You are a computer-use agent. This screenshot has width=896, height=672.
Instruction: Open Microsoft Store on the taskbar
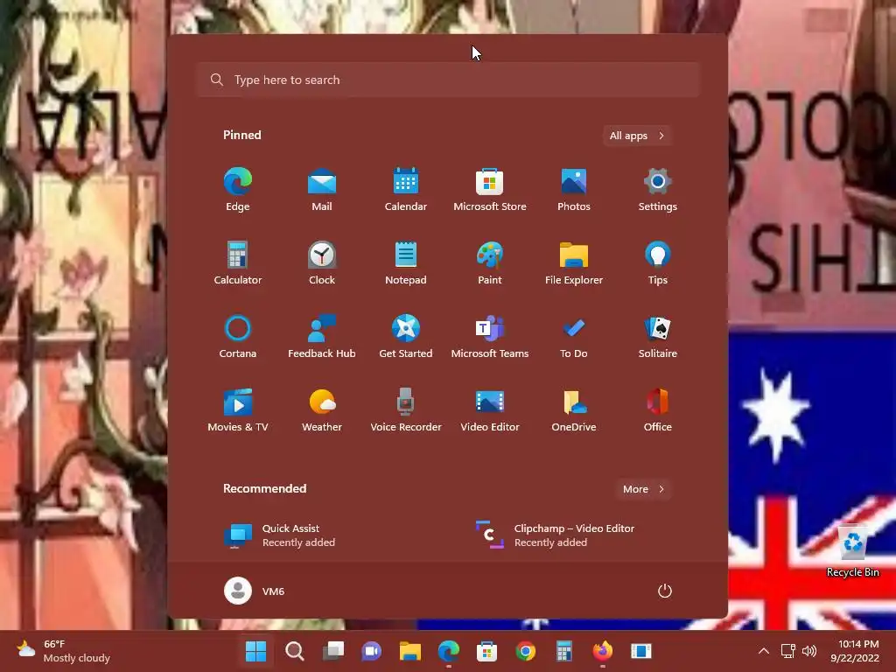pos(486,651)
